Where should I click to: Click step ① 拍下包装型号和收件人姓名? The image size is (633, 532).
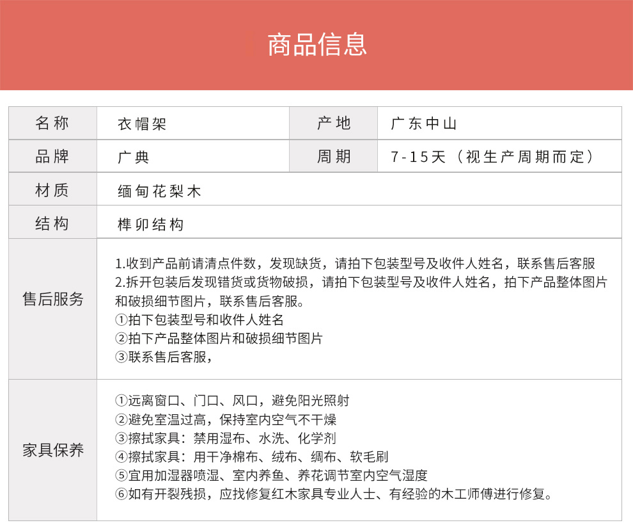coord(199,319)
